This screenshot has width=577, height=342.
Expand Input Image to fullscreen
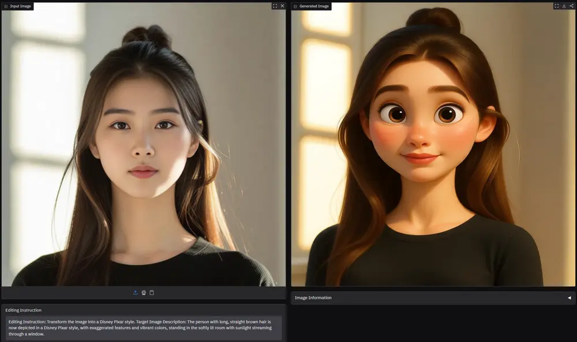coord(275,6)
